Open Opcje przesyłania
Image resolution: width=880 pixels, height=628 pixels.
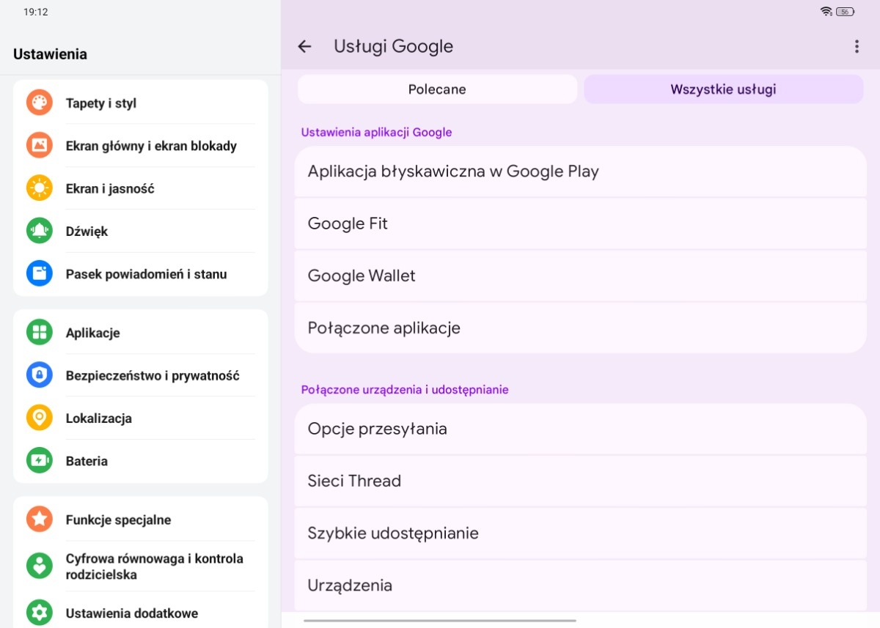click(x=580, y=429)
